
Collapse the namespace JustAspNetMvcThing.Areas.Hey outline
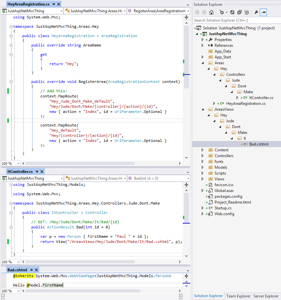[x=11, y=26]
